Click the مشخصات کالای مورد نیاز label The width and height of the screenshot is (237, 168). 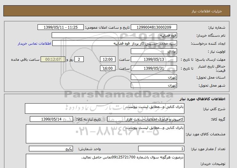click(x=205, y=134)
